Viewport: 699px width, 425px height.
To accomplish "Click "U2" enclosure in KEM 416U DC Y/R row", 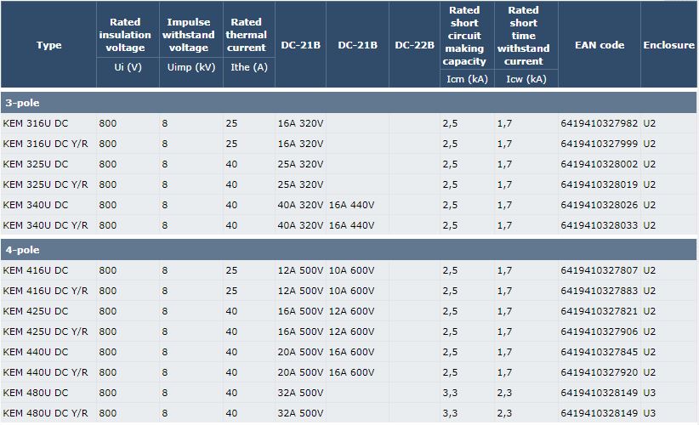I will pos(649,291).
